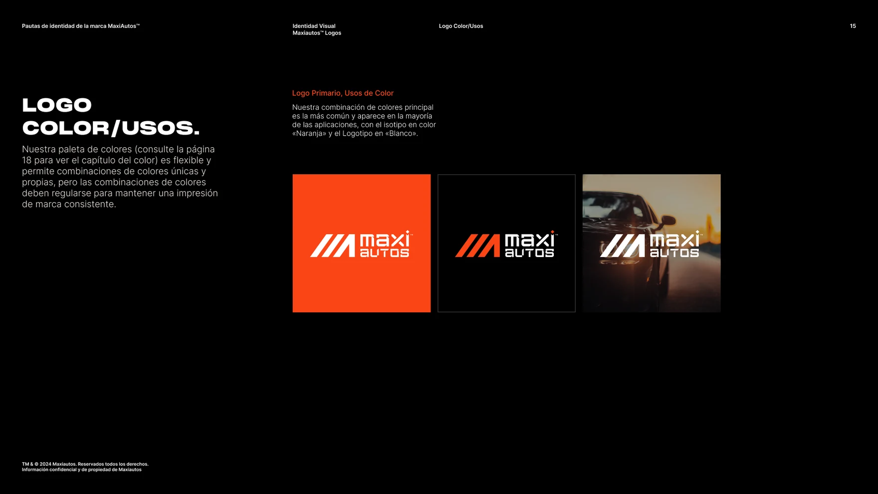This screenshot has width=878, height=494.
Task: Click the 'LOGO COLOR/USOS.' heading
Action: [111, 116]
